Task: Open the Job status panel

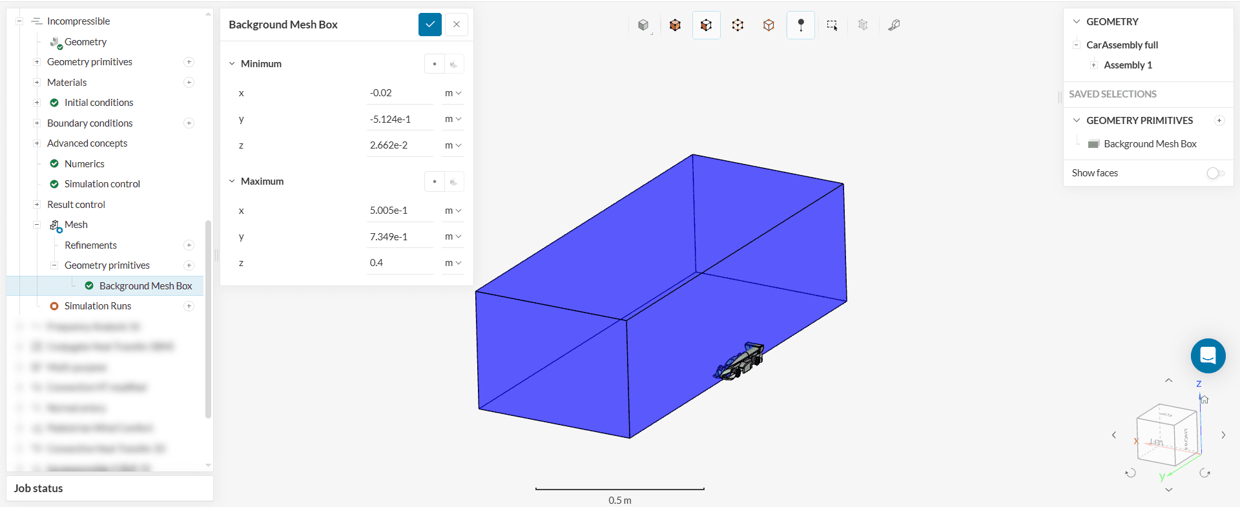Action: coord(110,488)
